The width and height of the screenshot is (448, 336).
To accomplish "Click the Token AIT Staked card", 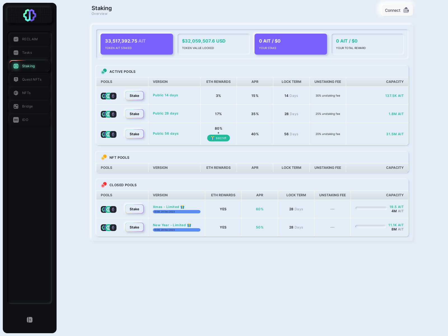I will [x=137, y=44].
